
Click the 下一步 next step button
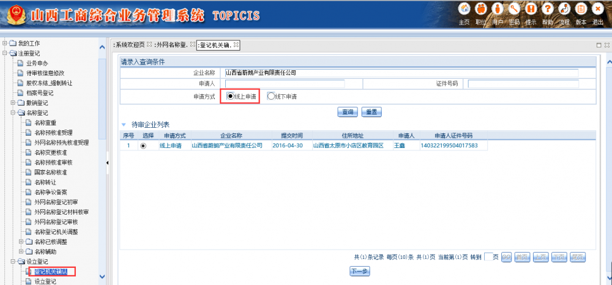click(x=359, y=271)
